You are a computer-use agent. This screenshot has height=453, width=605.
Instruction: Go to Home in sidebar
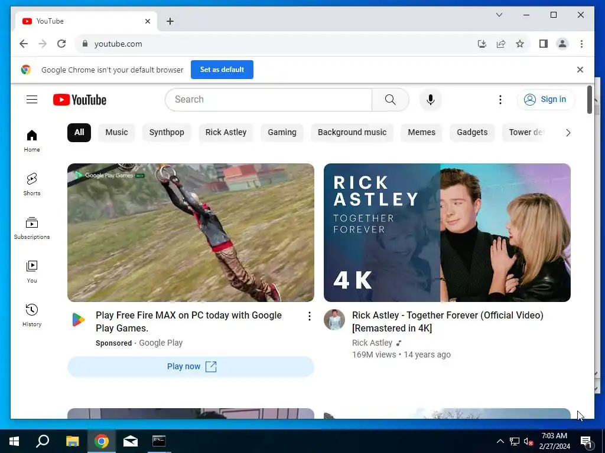pyautogui.click(x=32, y=141)
